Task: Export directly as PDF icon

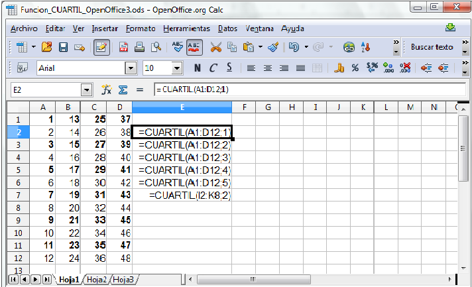Action: pyautogui.click(x=124, y=47)
